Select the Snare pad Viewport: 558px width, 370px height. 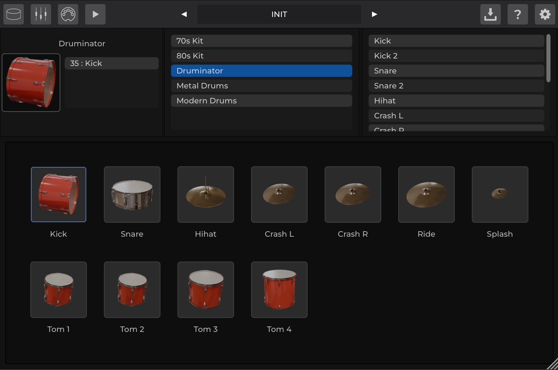click(132, 195)
